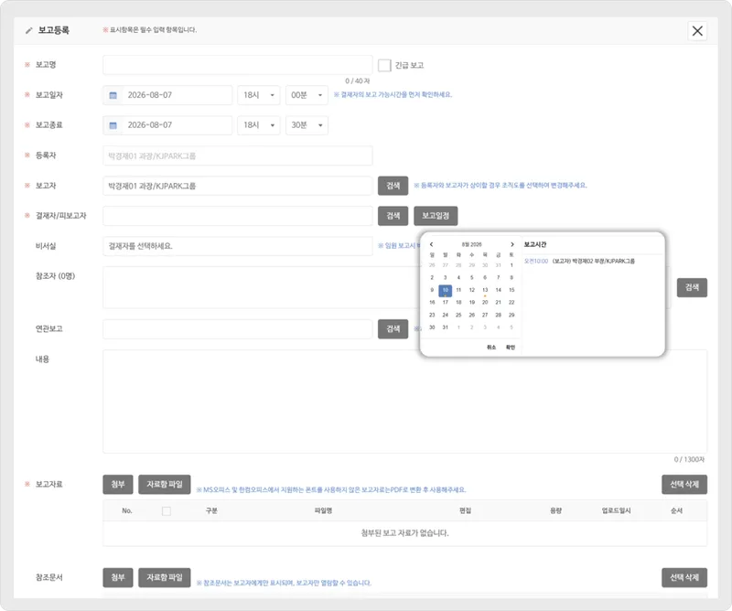Close the 보고등록 dialog with the X

[x=697, y=31]
